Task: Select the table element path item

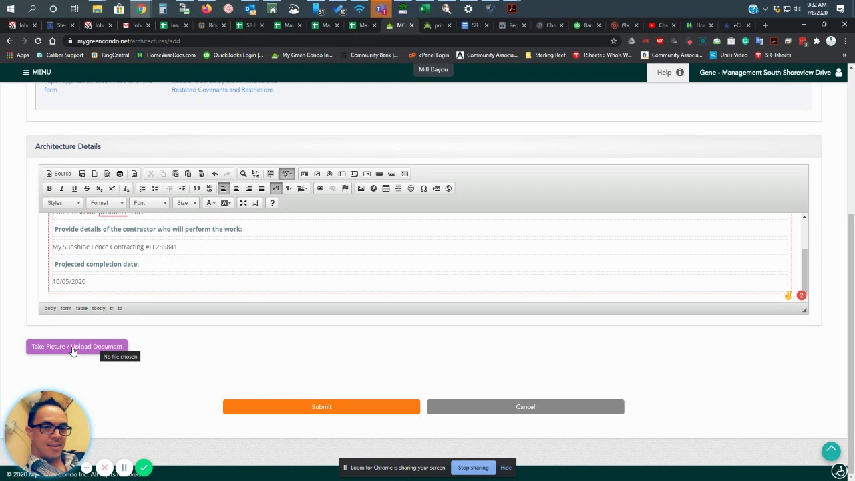Action: pyautogui.click(x=81, y=308)
